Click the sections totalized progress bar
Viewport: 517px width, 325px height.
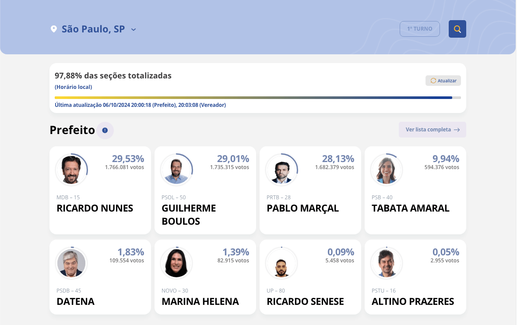click(257, 98)
